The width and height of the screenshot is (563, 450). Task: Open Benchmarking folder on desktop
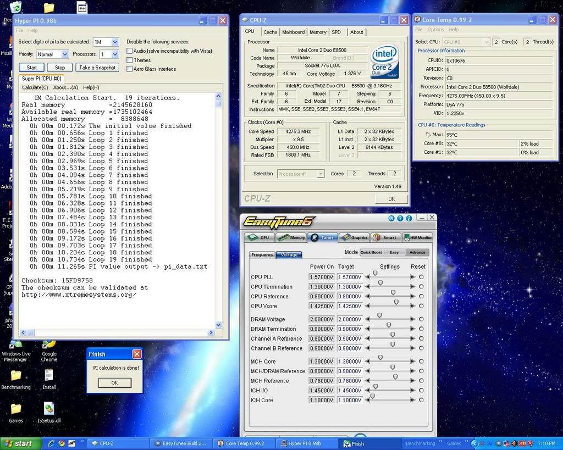tap(16, 380)
